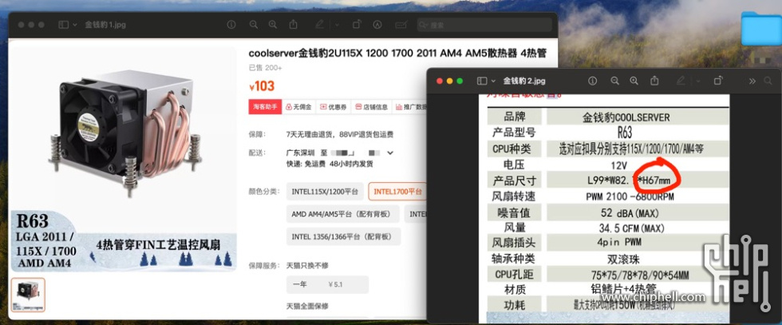Click the 风扇转速 row label

pos(515,196)
